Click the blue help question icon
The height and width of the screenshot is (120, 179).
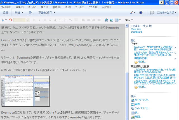coord(141,13)
